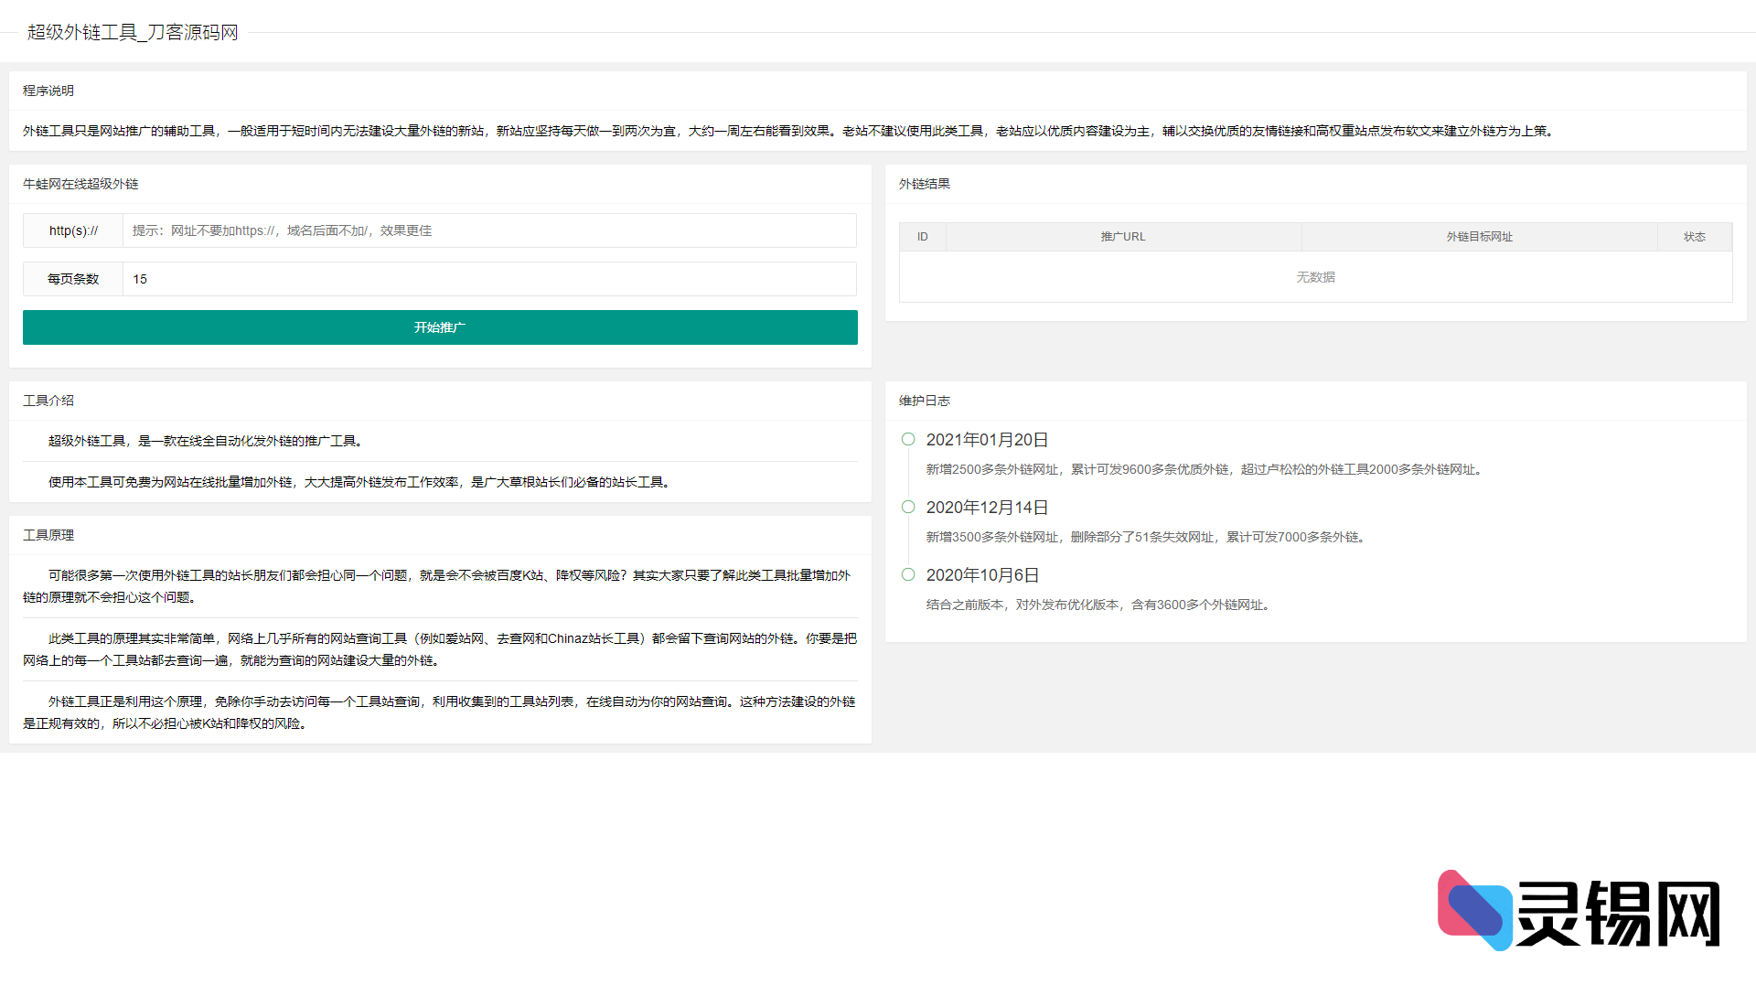1756x985 pixels.
Task: Click the 工具介绍 panel header
Action: click(x=48, y=401)
